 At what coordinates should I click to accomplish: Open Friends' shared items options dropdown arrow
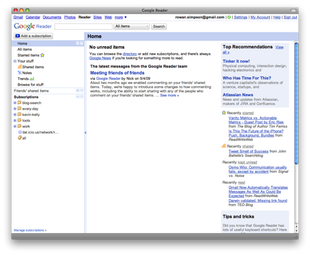click(81, 91)
